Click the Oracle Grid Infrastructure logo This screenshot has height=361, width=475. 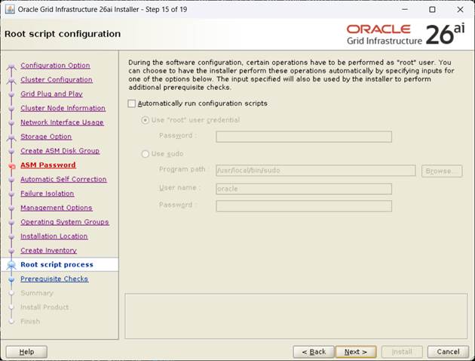[406, 35]
